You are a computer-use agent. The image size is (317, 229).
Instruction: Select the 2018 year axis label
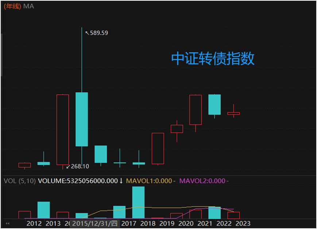click(x=148, y=224)
